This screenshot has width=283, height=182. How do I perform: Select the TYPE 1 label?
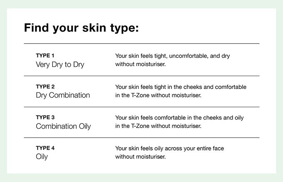pyautogui.click(x=45, y=56)
